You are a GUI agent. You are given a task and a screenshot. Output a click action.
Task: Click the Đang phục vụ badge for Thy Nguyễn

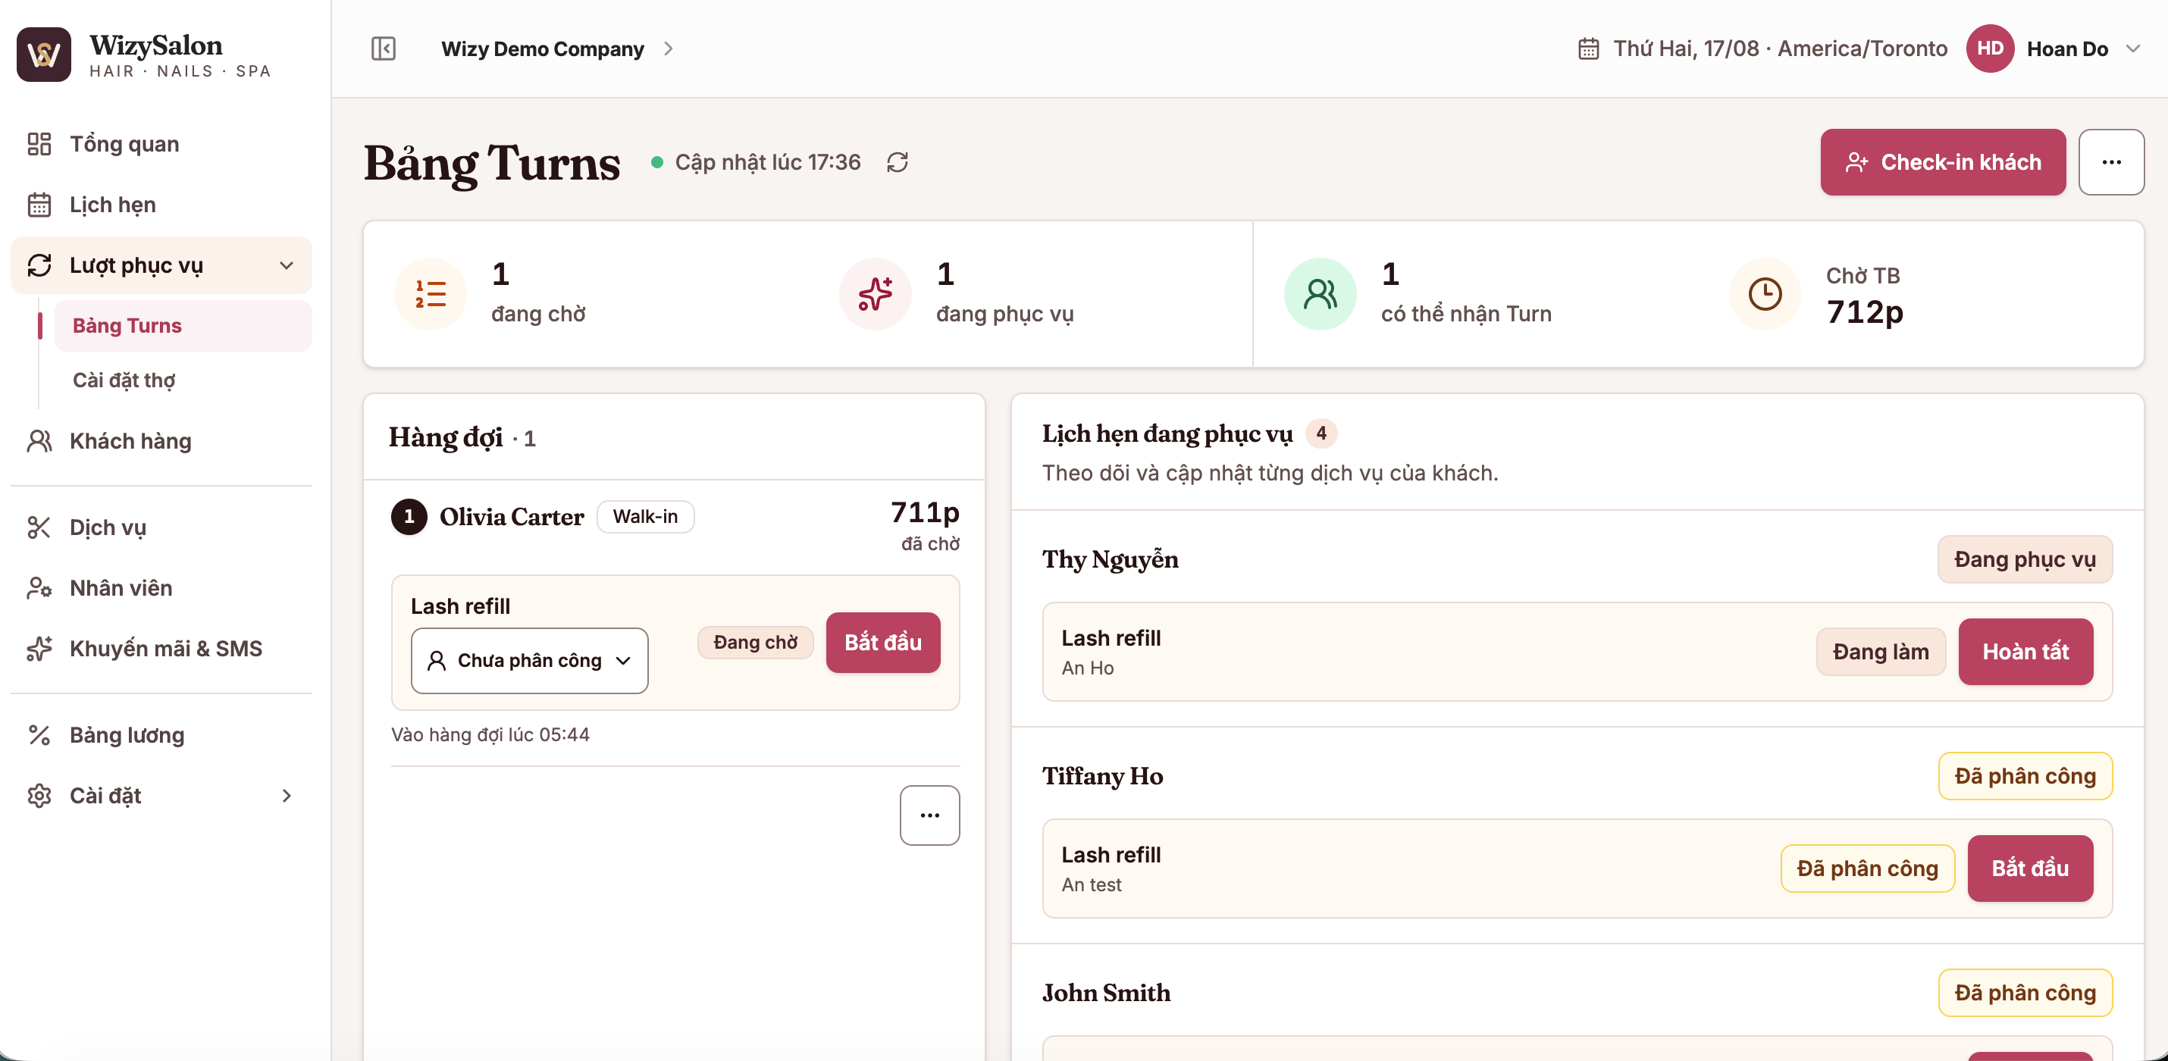click(2025, 559)
